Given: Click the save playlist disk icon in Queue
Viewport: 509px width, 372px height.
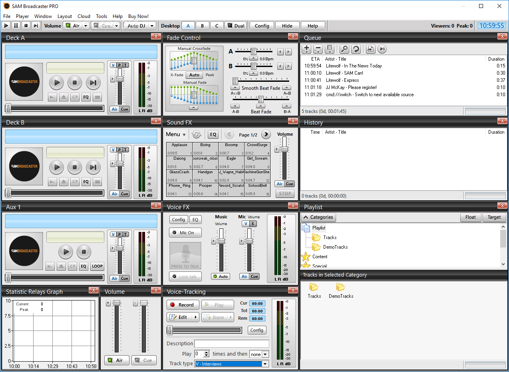Looking at the screenshot, I should tap(330, 49).
